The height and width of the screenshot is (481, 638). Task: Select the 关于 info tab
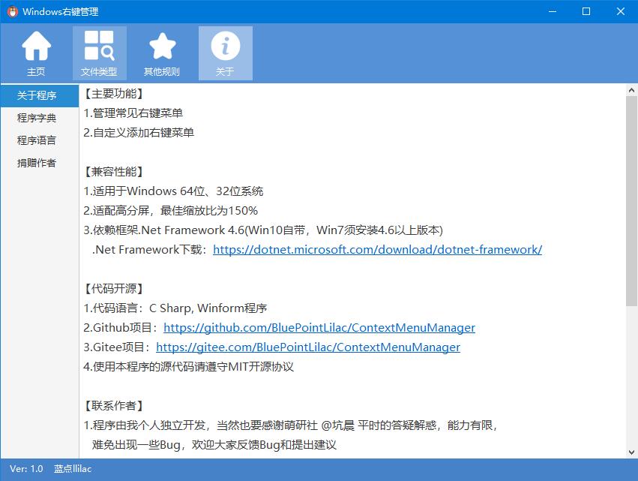pos(226,53)
